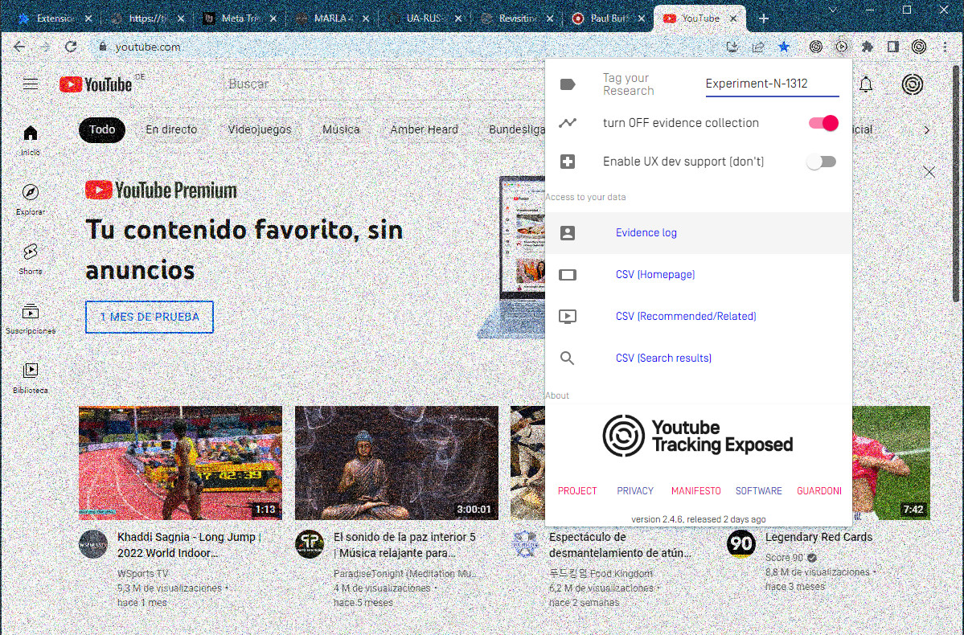Go back with the browser back arrow
This screenshot has width=964, height=635.
tap(19, 47)
